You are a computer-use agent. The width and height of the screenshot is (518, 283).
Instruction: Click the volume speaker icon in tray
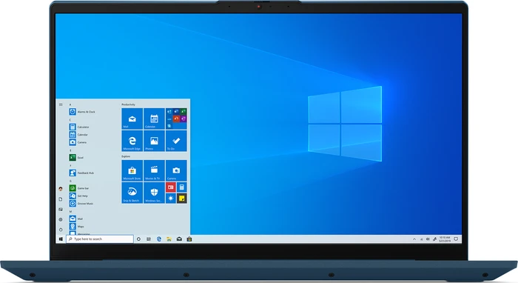point(428,239)
